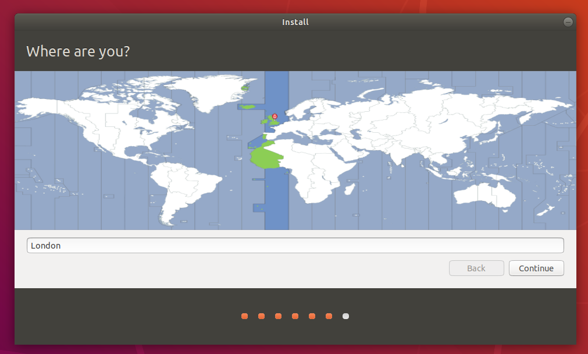
Task: Click the London timezone text field
Action: coord(295,246)
